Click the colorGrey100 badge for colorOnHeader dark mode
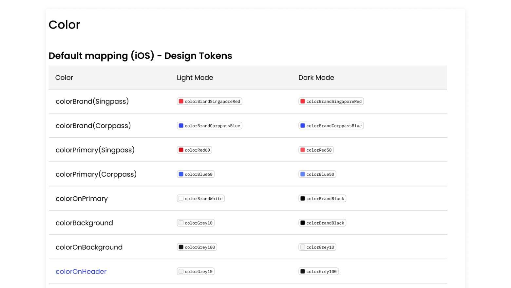 [x=318, y=271]
